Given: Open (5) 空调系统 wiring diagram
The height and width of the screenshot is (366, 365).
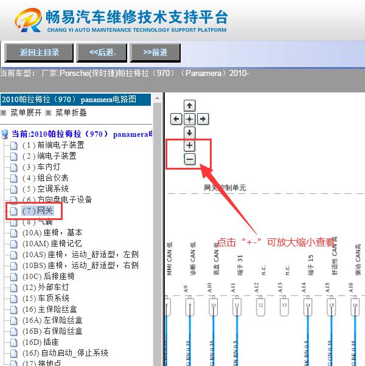Looking at the screenshot, I should 45,189.
